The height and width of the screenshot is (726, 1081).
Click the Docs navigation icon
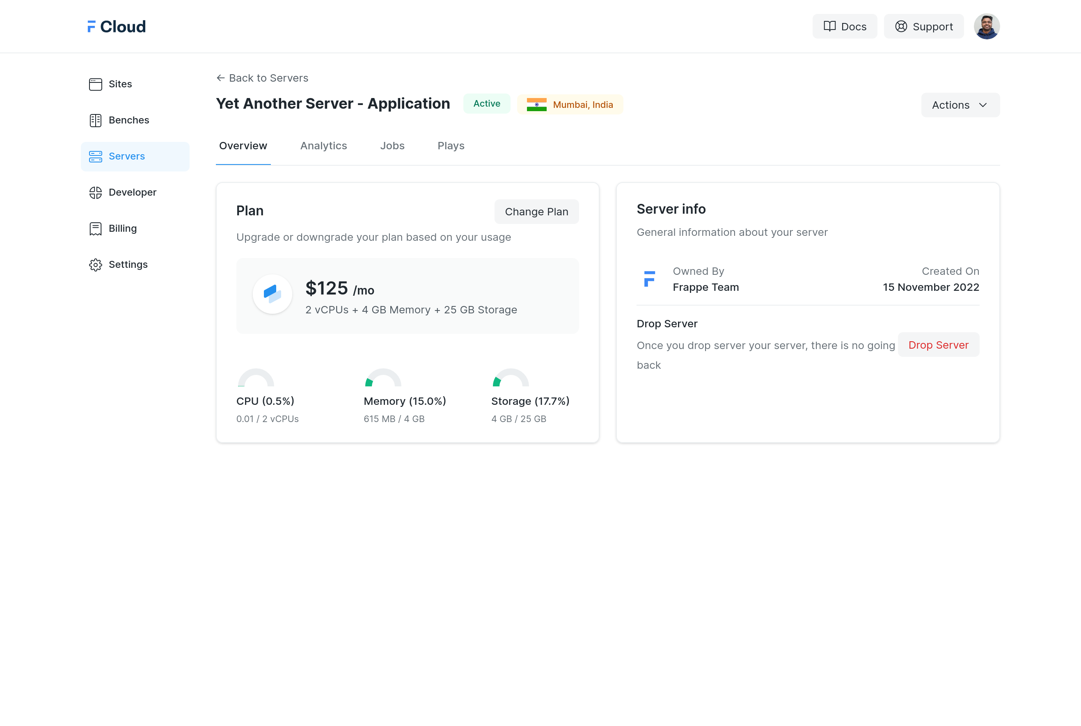click(830, 26)
